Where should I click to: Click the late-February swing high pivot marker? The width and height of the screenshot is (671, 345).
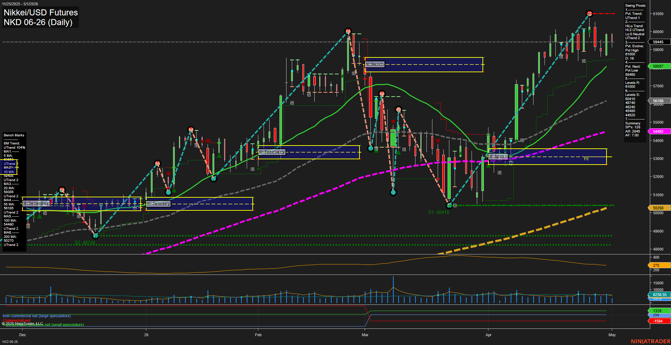348,31
